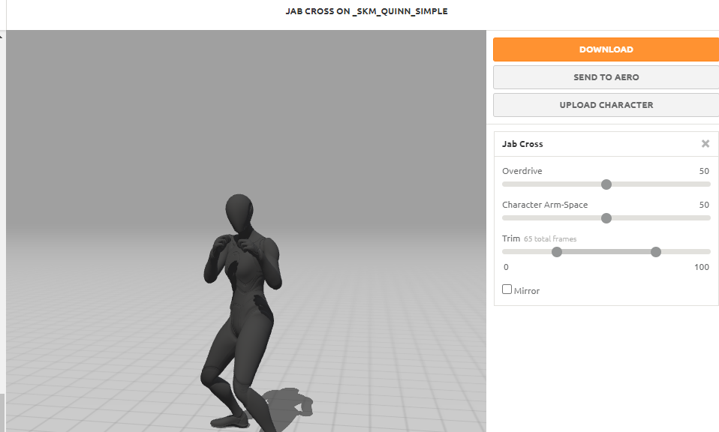
Task: Click the Overdrive value 50
Action: click(x=703, y=171)
